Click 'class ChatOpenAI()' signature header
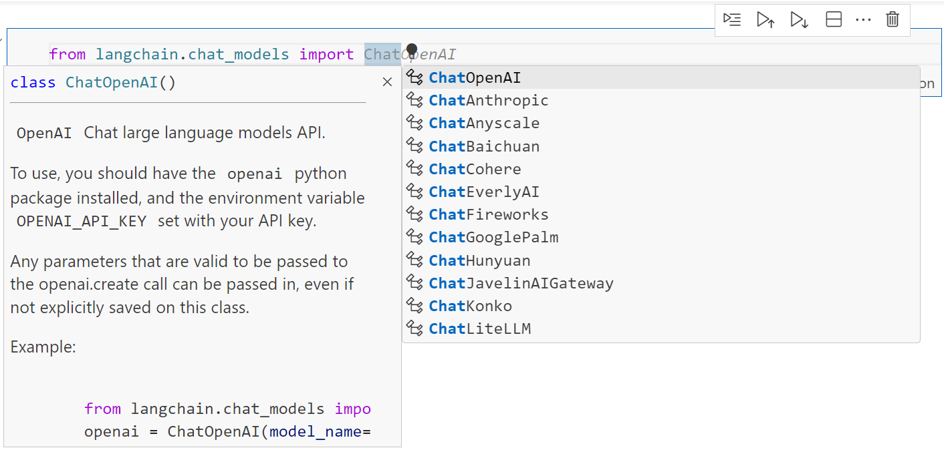This screenshot has height=450, width=944. [x=94, y=83]
